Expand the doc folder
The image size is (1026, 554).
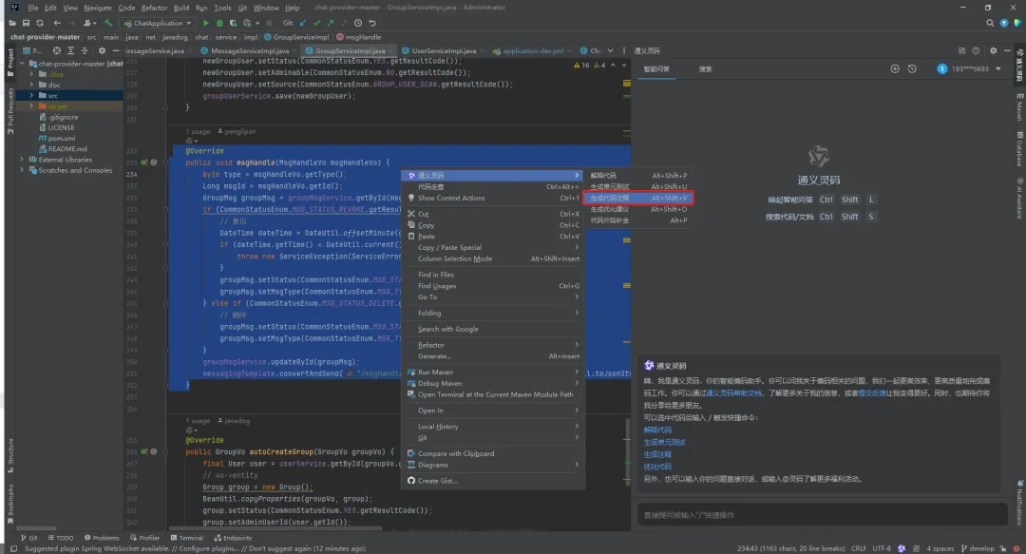[31, 85]
